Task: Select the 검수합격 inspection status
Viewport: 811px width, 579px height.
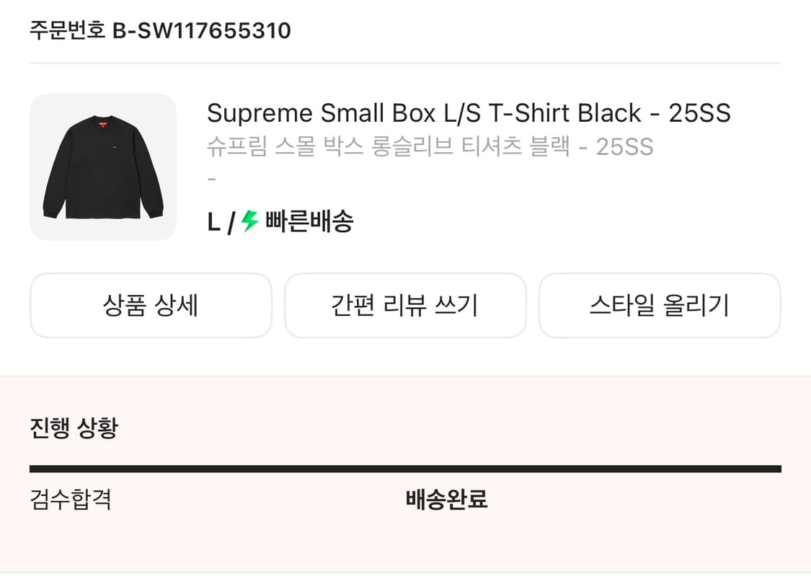Action: 71,499
